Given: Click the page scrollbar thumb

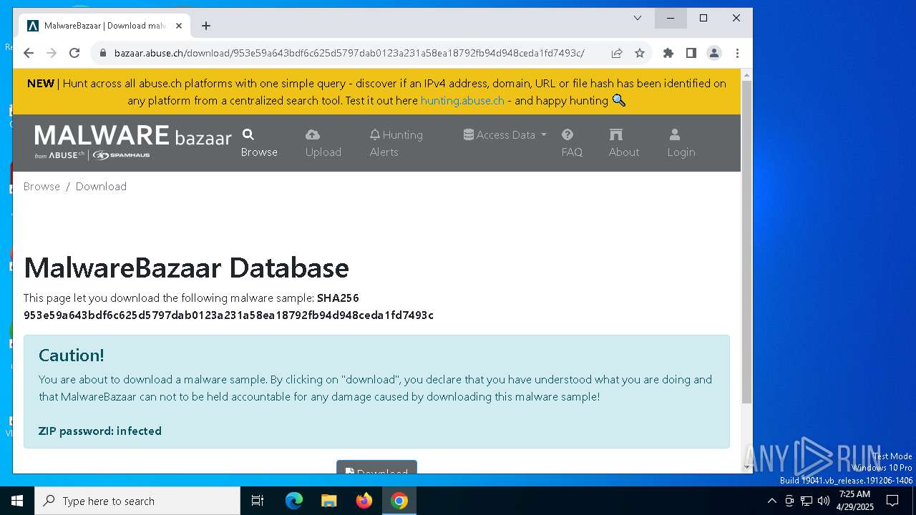Looking at the screenshot, I should (746, 242).
